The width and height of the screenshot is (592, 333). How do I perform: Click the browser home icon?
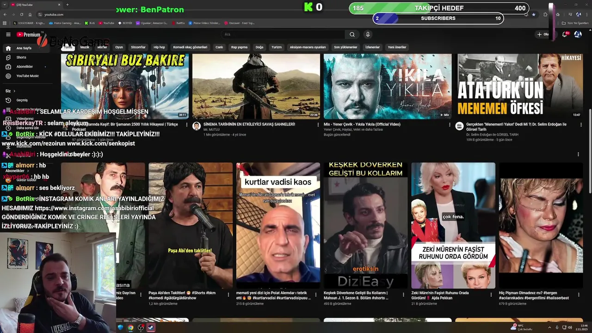29,14
